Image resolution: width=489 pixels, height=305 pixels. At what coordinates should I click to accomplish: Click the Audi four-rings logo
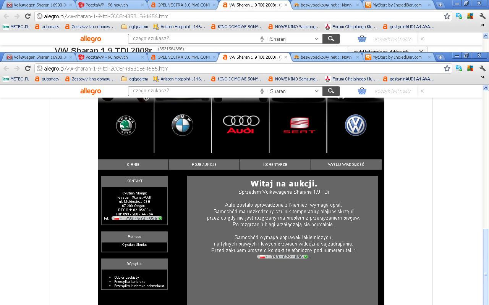click(x=241, y=125)
